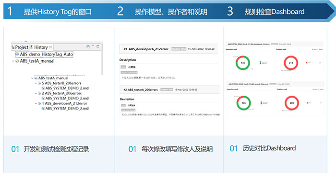Open the #2 ABS_testerA_206errors entry header

[x=170, y=90]
